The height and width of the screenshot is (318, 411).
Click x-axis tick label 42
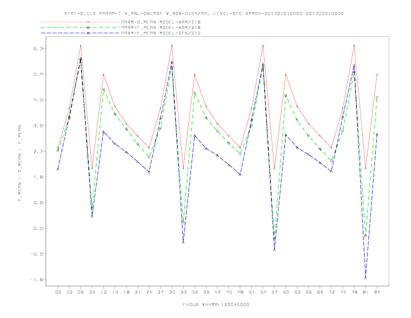[217, 292]
